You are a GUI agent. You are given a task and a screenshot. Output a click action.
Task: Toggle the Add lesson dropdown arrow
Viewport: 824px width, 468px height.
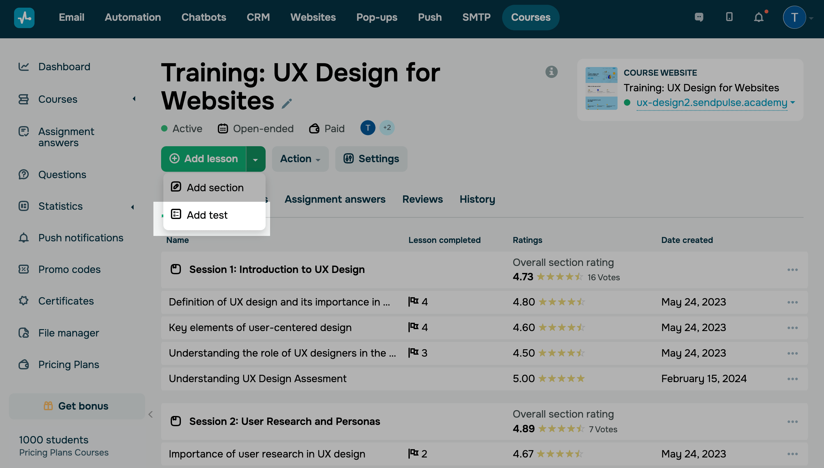click(x=255, y=159)
